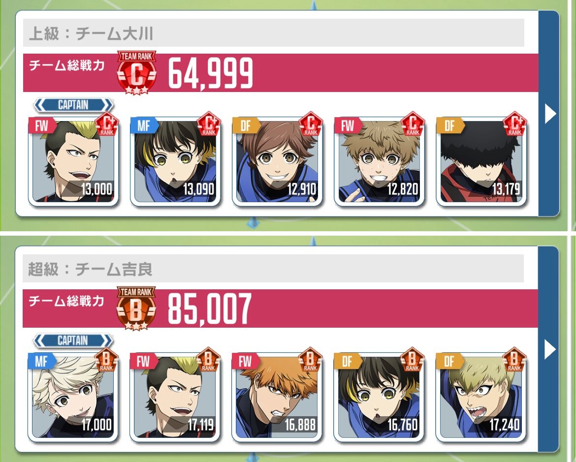Click the CAPTAIN badge in team 吉良

[x=73, y=340]
